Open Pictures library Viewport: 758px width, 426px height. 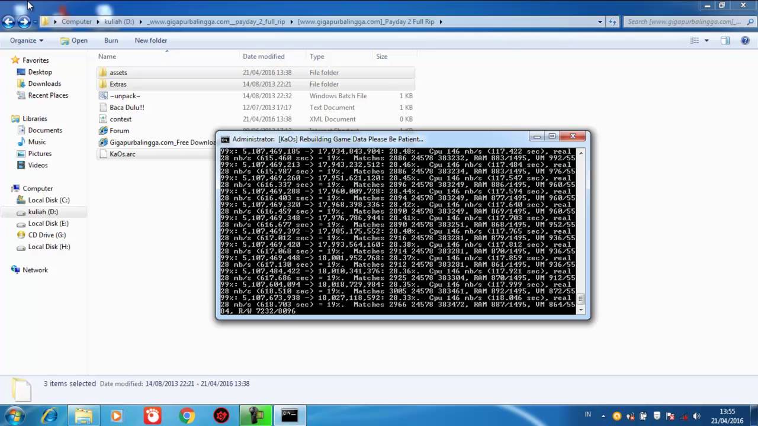(x=40, y=154)
